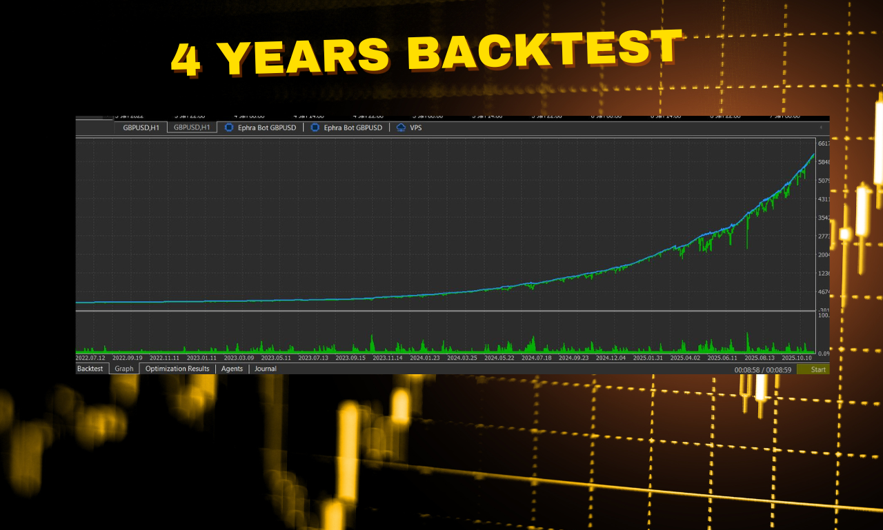
Task: Click the tallest deposit load spike near 2025.08.13
Action: tap(747, 339)
